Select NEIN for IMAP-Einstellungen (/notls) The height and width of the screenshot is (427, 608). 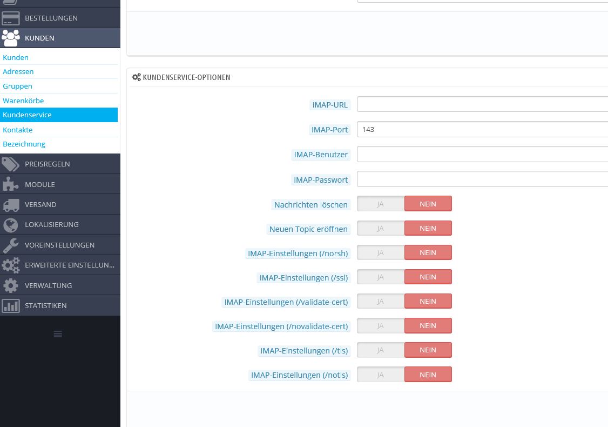(x=428, y=375)
